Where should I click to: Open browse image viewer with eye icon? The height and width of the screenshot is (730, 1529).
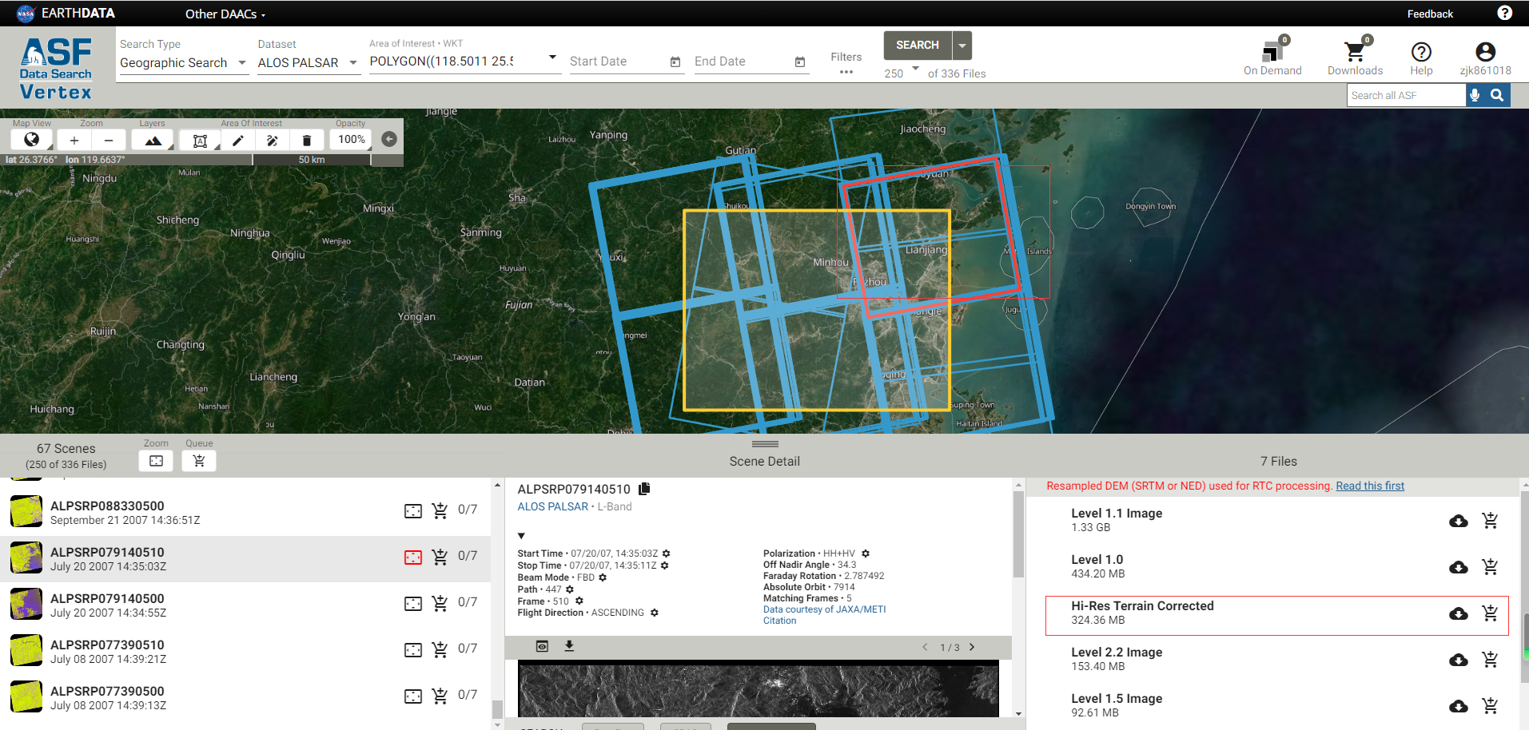542,646
